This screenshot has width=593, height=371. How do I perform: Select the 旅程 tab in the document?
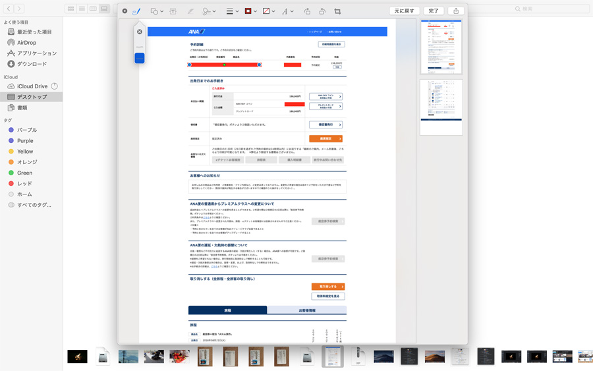[228, 310]
